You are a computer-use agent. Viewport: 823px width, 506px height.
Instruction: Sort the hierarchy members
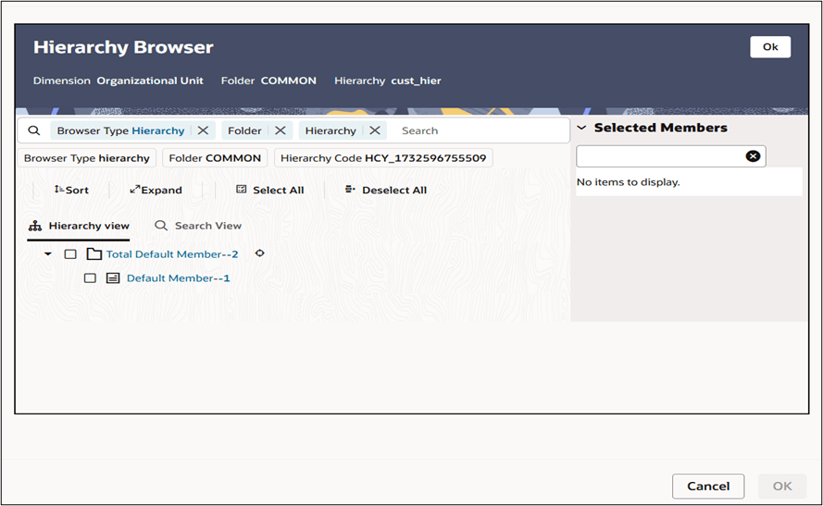[71, 190]
